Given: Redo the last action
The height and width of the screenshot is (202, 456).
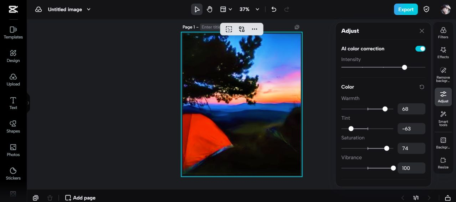Looking at the screenshot, I should (x=287, y=10).
